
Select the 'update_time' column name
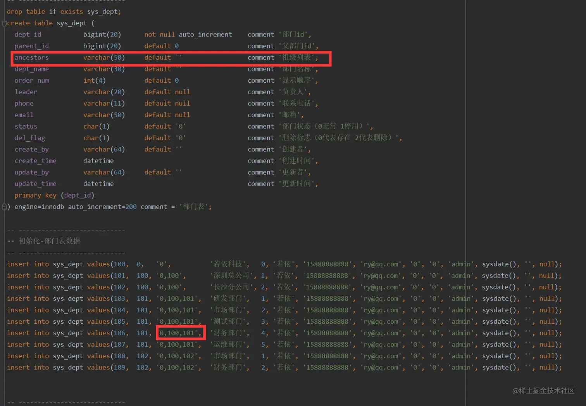36,184
